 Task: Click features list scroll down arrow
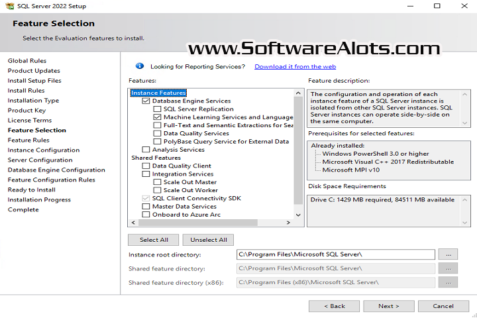point(298,215)
